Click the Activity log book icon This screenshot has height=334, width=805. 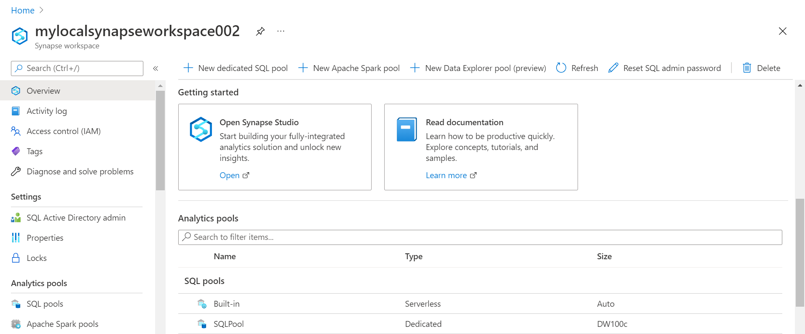click(x=16, y=111)
